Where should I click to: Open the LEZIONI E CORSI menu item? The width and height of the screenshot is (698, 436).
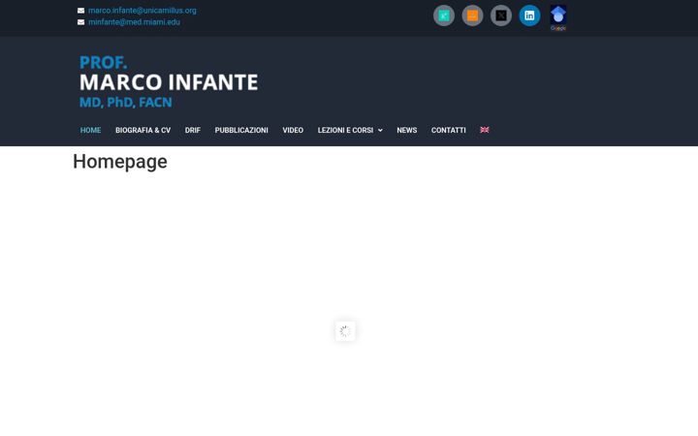(x=345, y=131)
